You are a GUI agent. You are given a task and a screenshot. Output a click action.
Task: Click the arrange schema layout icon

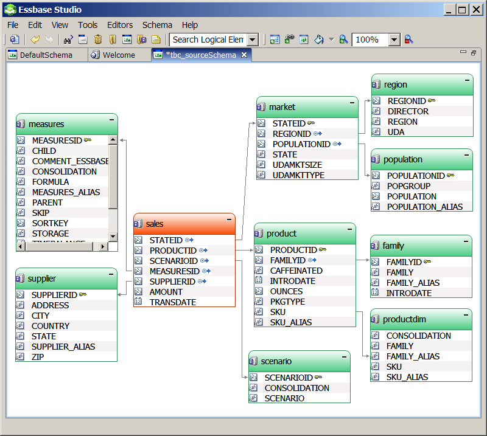[x=304, y=40]
